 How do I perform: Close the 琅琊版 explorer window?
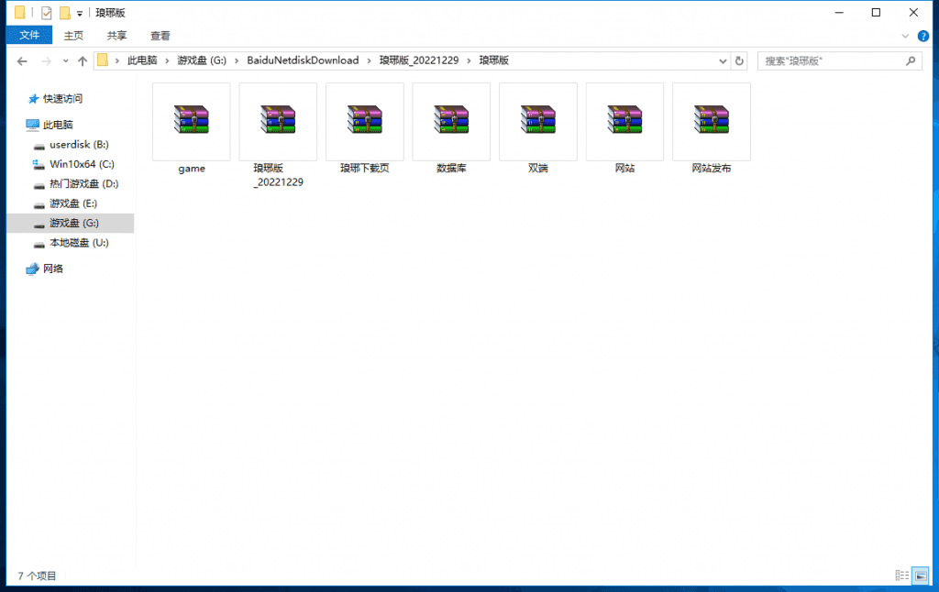pyautogui.click(x=913, y=13)
